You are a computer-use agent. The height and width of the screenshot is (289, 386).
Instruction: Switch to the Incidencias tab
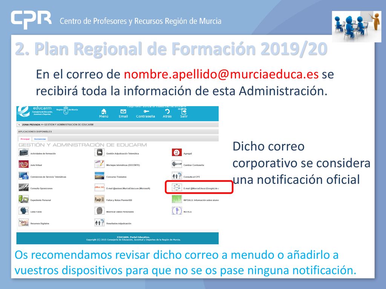point(40,139)
